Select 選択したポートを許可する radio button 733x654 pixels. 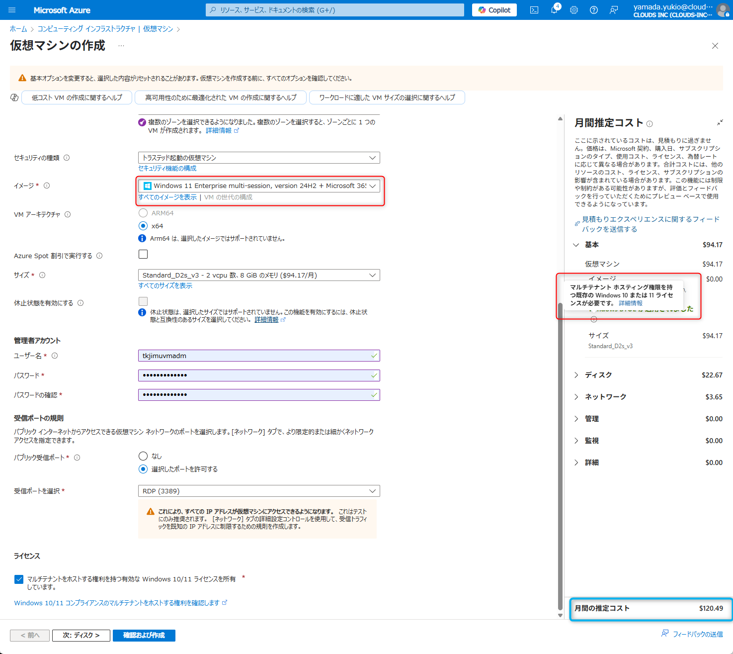pos(143,469)
